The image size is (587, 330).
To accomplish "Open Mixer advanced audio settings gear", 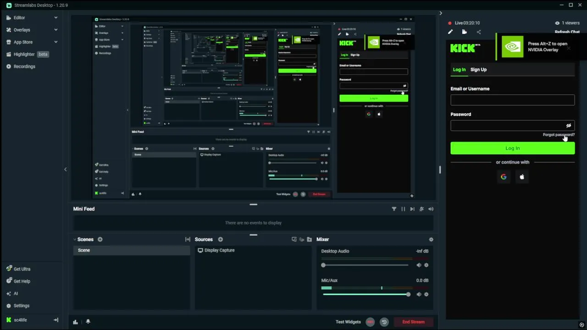I will (x=431, y=239).
